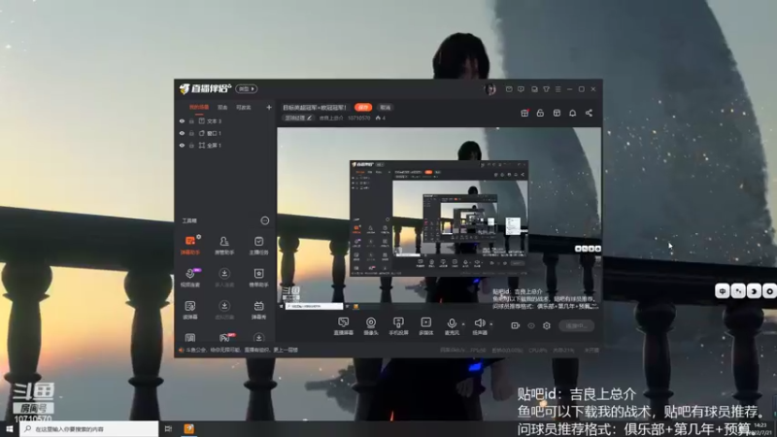This screenshot has width=777, height=437.
Task: Hide the 窗口 1 source layer
Action: click(x=182, y=133)
